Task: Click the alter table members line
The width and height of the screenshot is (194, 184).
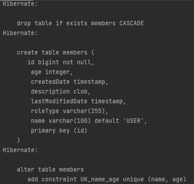Action: (x=50, y=169)
